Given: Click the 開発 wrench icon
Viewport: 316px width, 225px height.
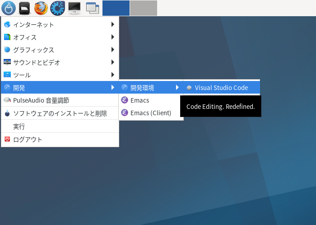Looking at the screenshot, I should coord(7,87).
